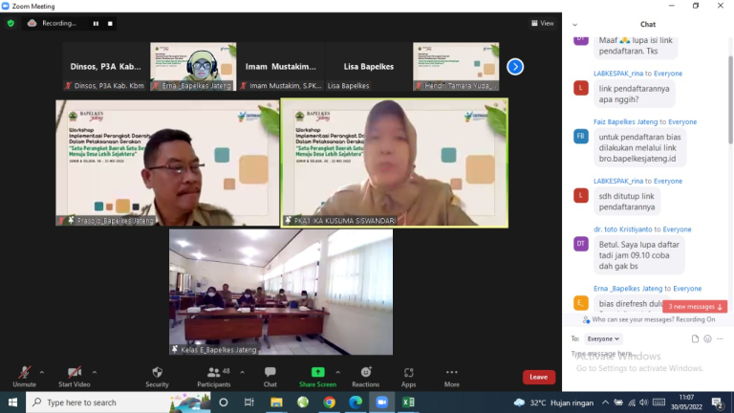This screenshot has width=734, height=413.
Task: Unmute the microphone
Action: (24, 377)
